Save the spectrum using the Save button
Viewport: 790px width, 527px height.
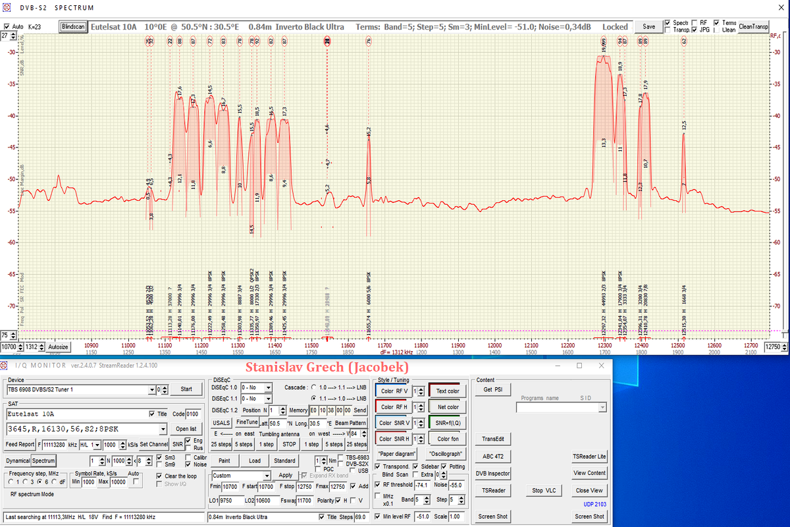point(648,27)
